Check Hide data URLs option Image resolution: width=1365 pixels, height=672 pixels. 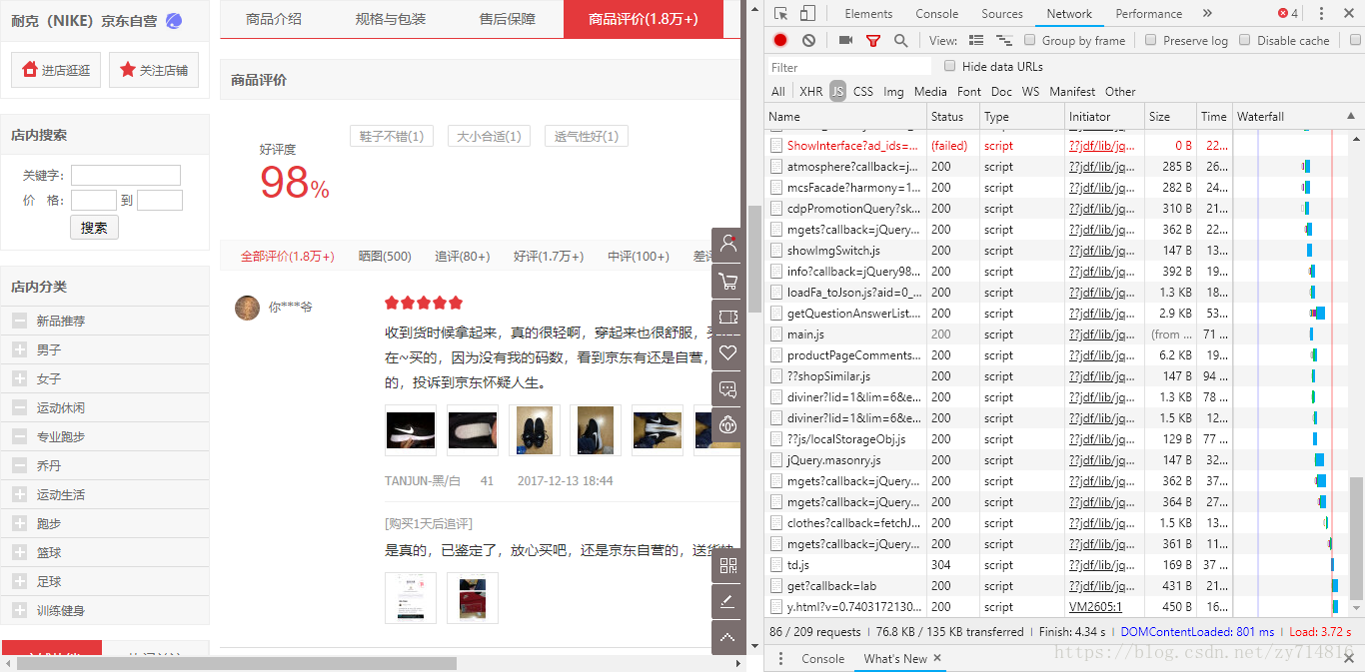pyautogui.click(x=949, y=66)
